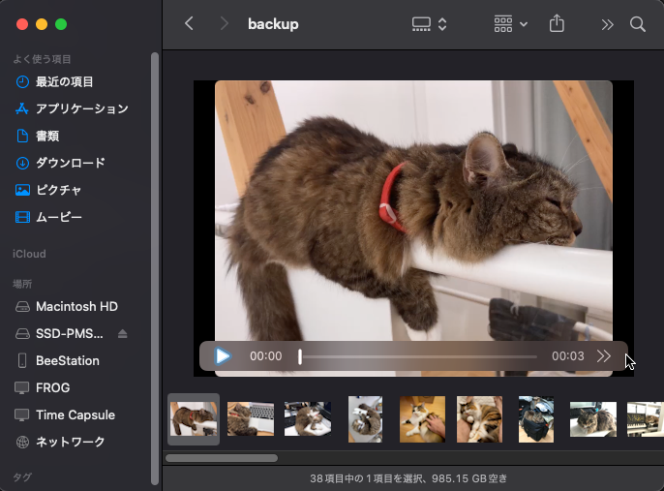Image resolution: width=664 pixels, height=491 pixels.
Task: Switch view using the gallery view icon
Action: click(421, 24)
